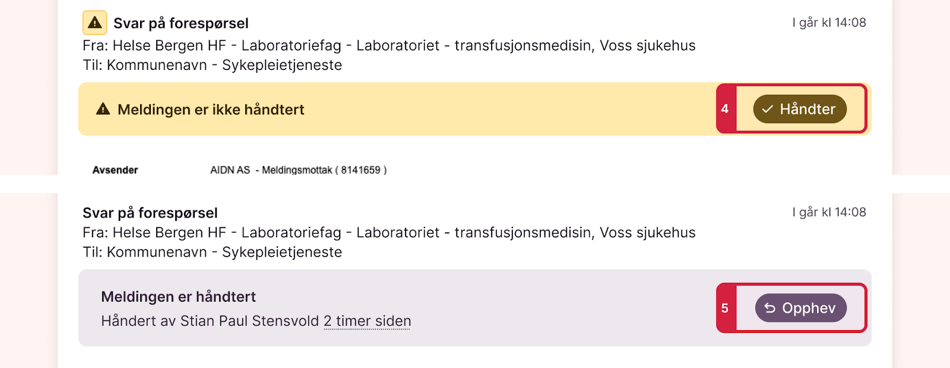This screenshot has height=368, width=950.
Task: Click the Avsender label
Action: [115, 170]
